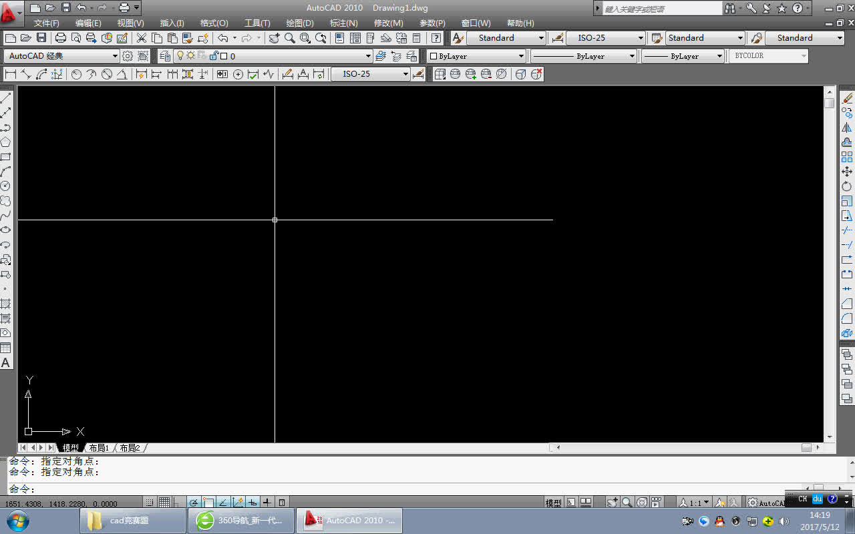Click the 模型 button in the status bar
The width and height of the screenshot is (855, 534).
click(554, 503)
